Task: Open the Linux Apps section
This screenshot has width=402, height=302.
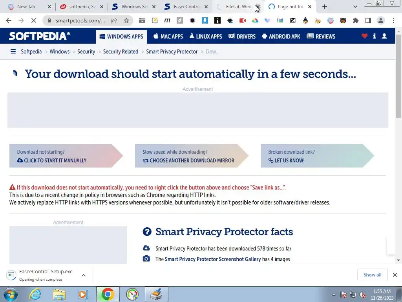Action: (206, 37)
